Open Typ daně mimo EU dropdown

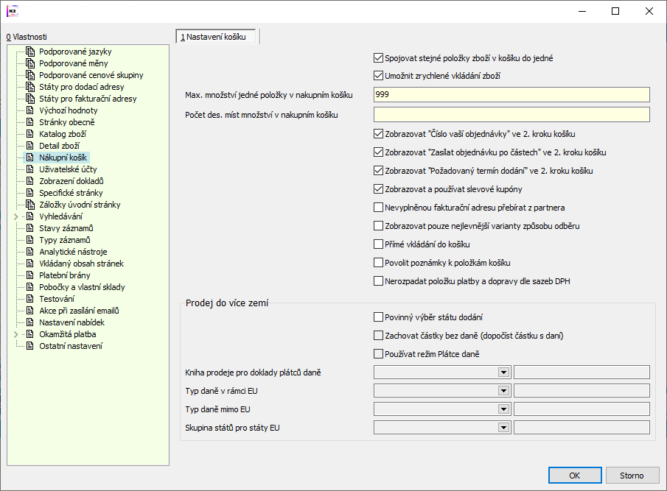503,409
